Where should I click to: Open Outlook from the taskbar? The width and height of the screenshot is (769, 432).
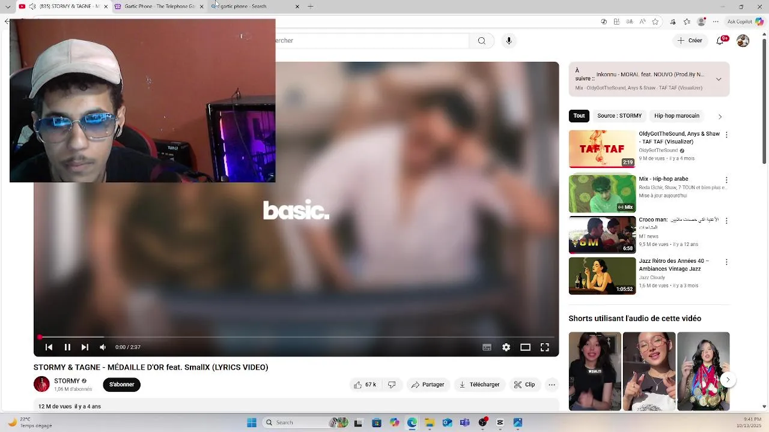(x=447, y=422)
